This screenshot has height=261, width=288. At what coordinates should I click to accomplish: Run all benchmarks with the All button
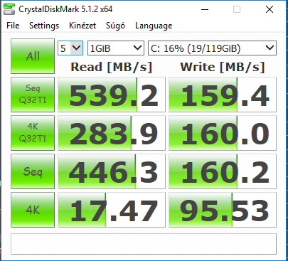pyautogui.click(x=33, y=56)
